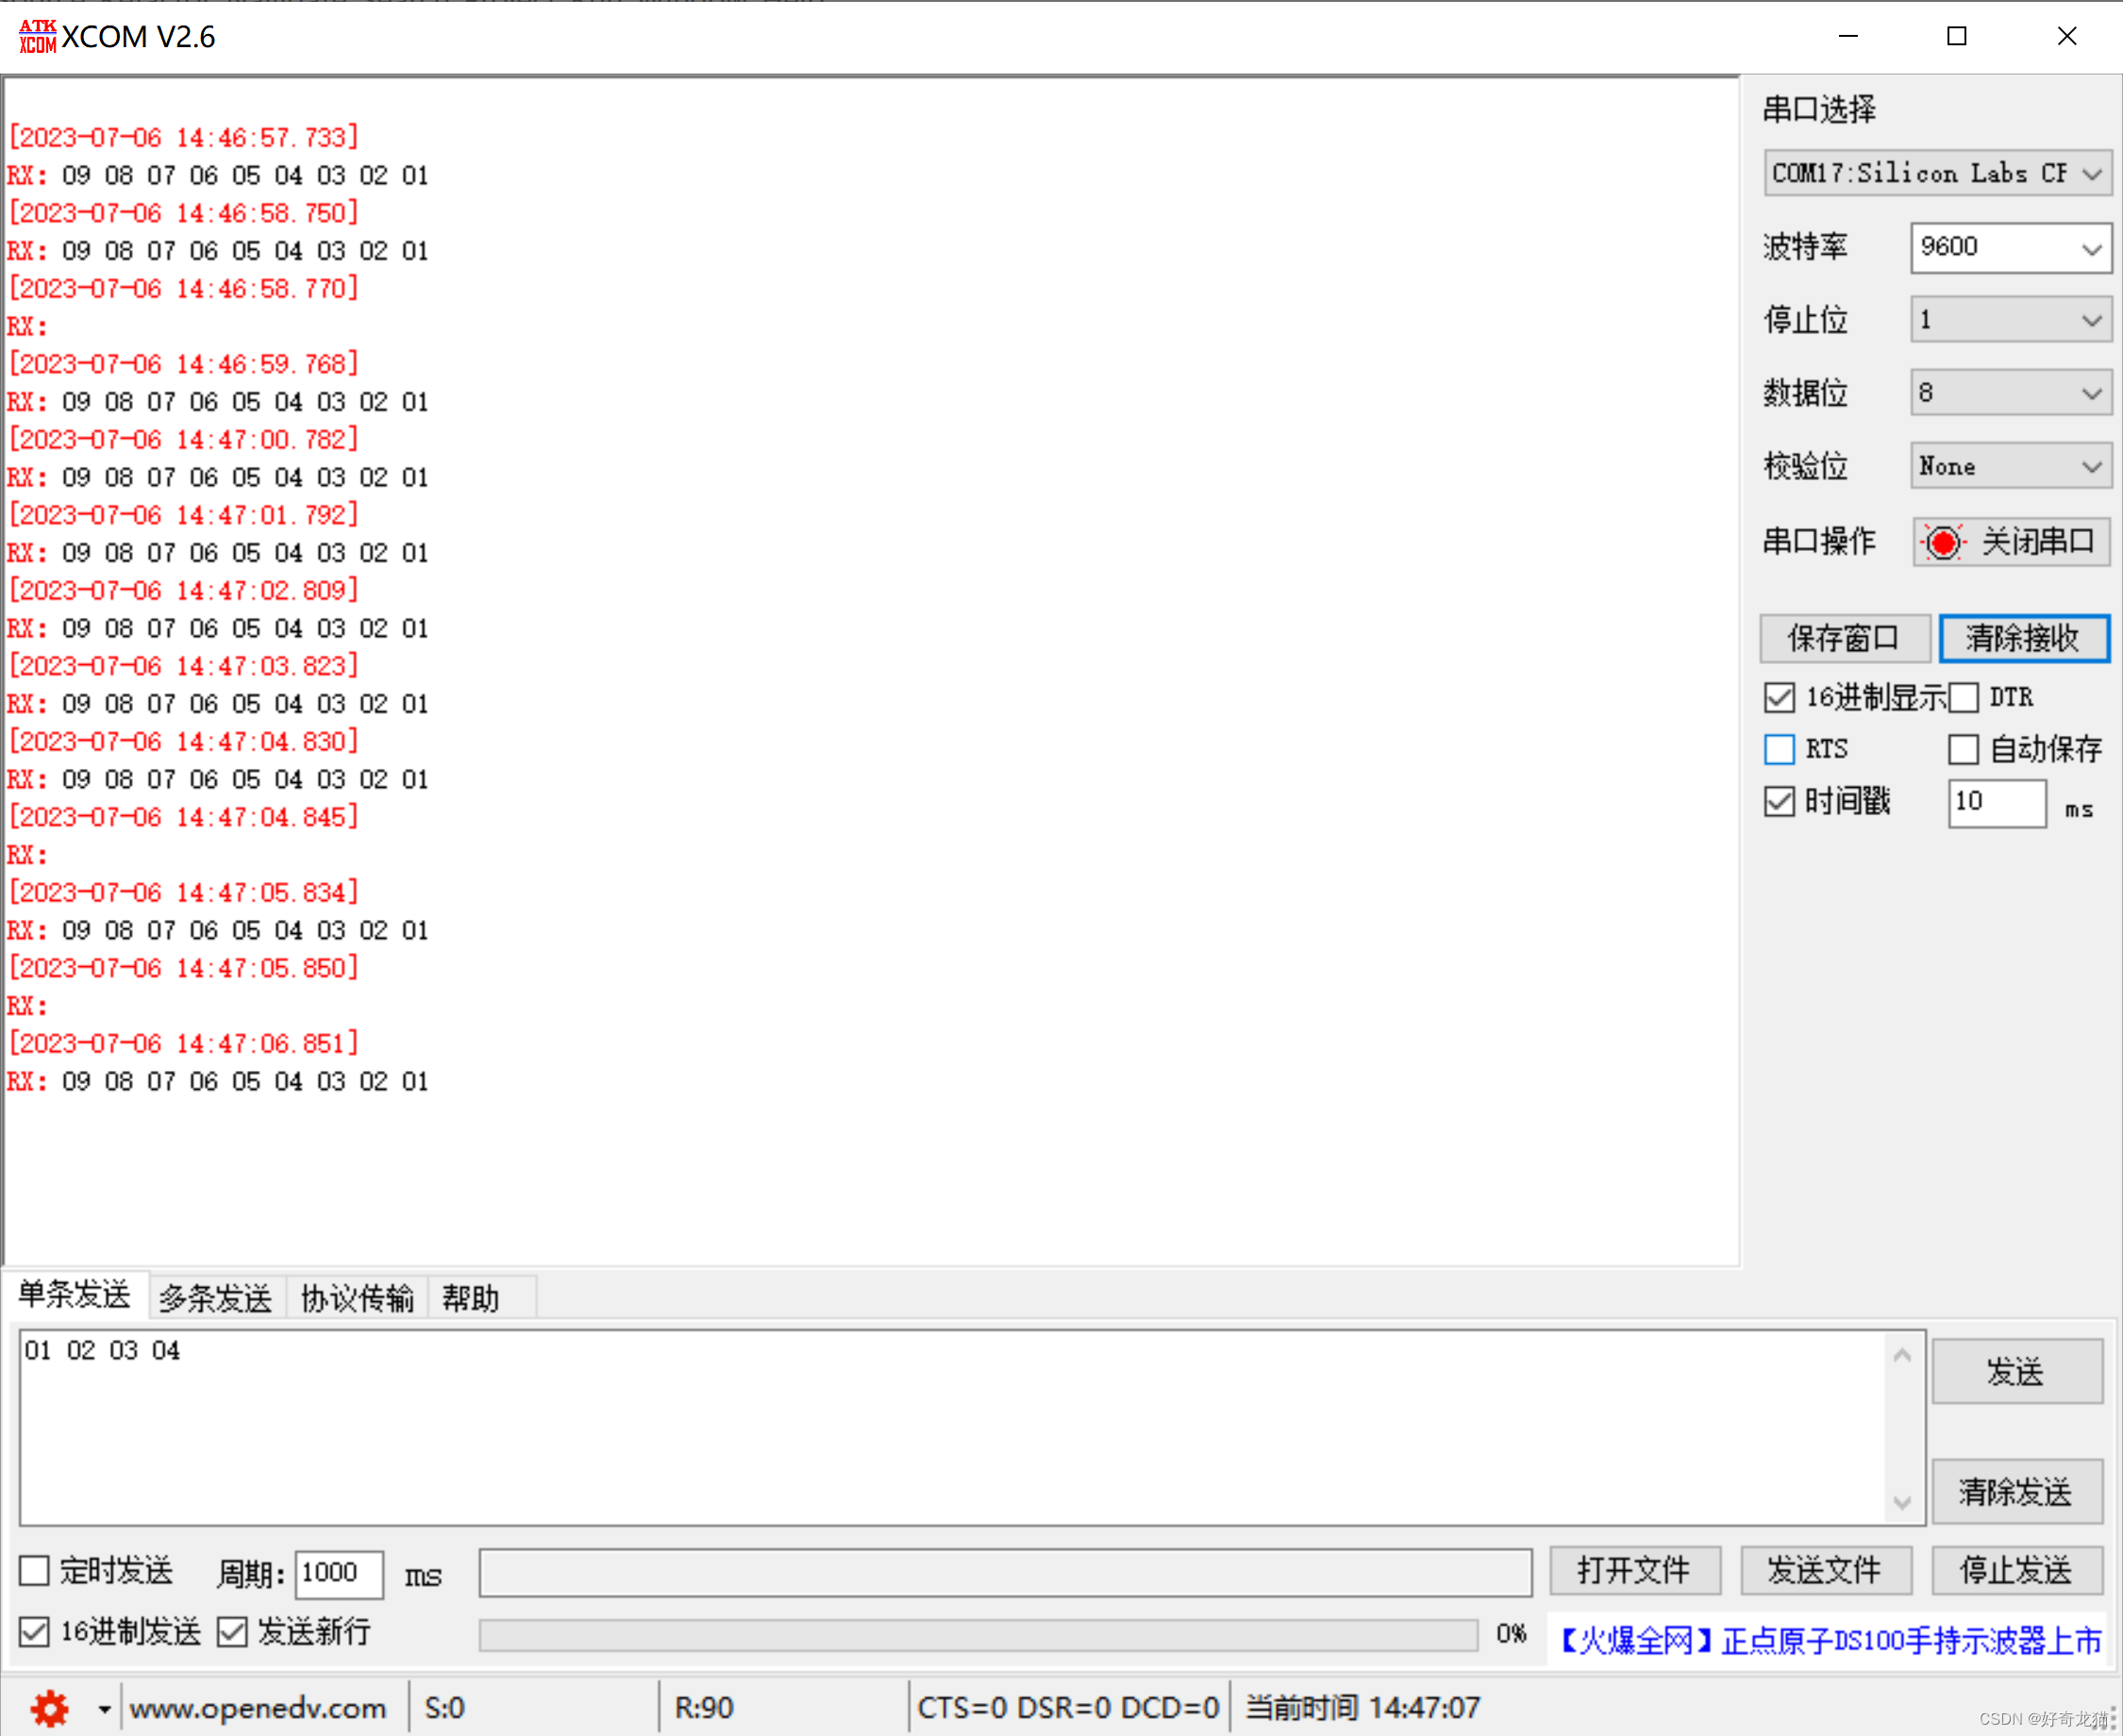The height and width of the screenshot is (1736, 2123).
Task: Click the timestamp 14:46:57.733 log line
Action: click(x=183, y=137)
